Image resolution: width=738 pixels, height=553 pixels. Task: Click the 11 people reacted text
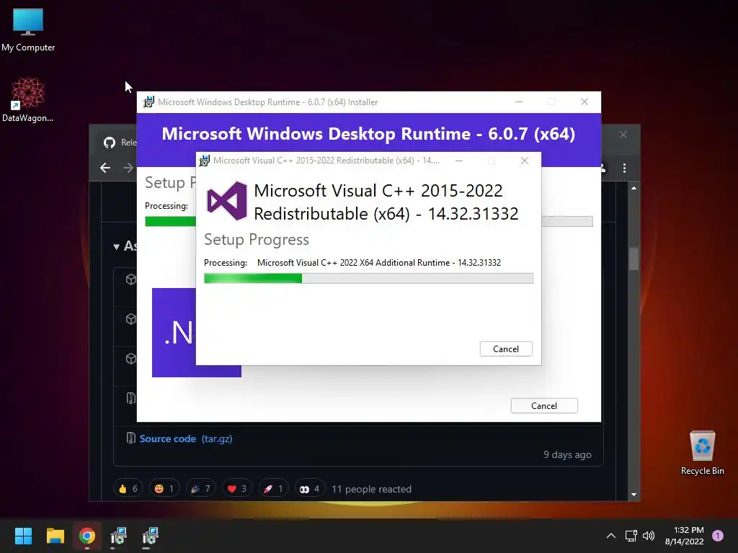click(371, 489)
